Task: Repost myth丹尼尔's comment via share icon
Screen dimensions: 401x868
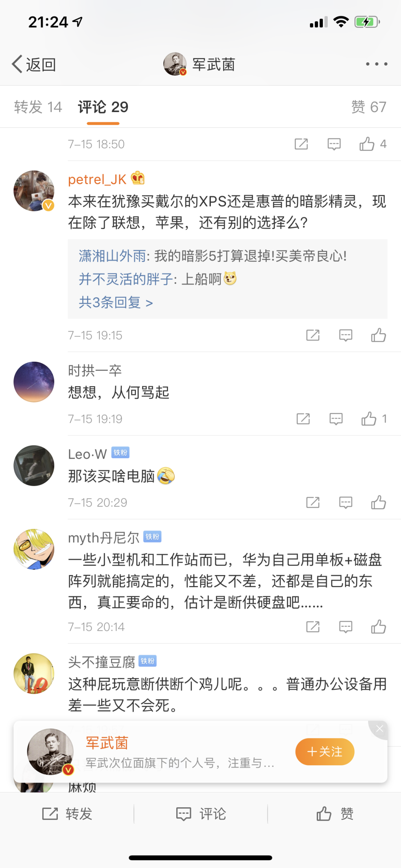Action: 313,627
